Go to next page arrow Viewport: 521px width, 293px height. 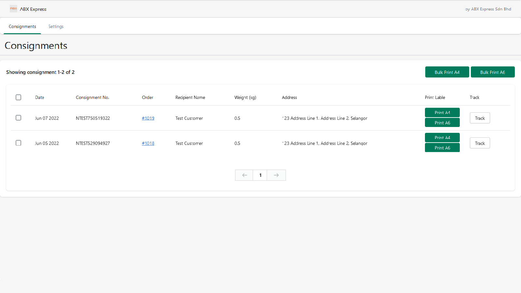[x=276, y=175]
